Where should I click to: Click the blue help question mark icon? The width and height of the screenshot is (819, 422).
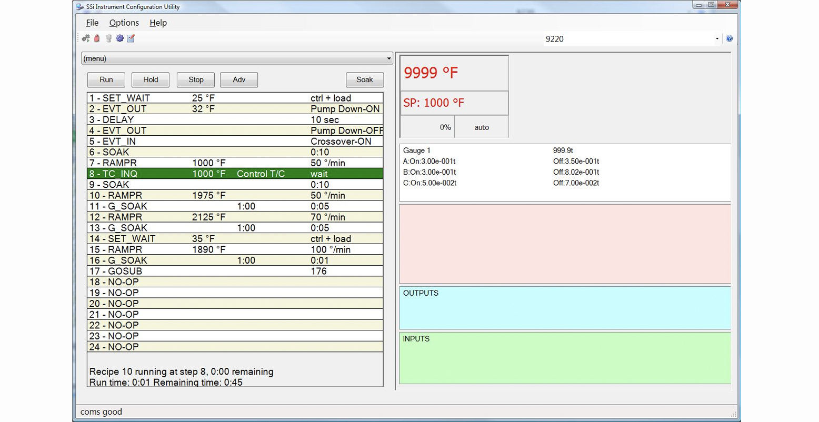click(729, 38)
